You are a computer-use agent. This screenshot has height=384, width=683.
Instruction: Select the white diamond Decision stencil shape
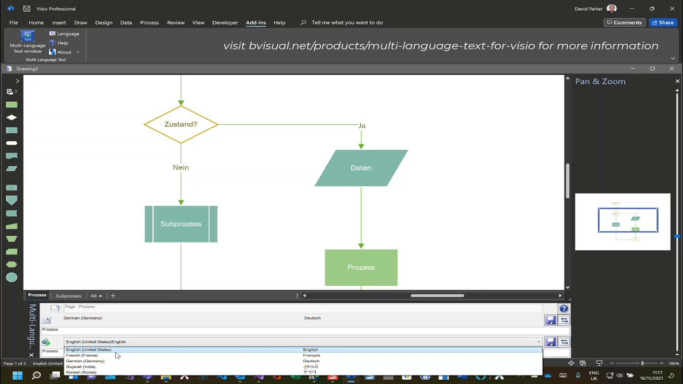pos(11,117)
